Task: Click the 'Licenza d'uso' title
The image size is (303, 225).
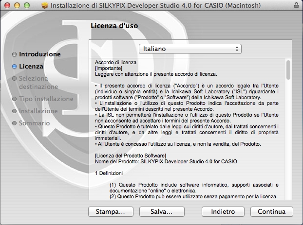Action: click(114, 26)
